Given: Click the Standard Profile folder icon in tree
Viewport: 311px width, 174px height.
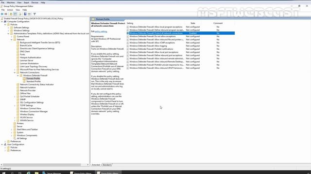Looking at the screenshot, I should point(24,82).
